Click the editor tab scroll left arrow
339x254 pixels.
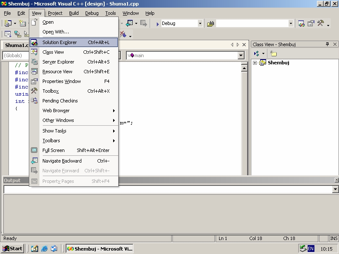[232, 44]
